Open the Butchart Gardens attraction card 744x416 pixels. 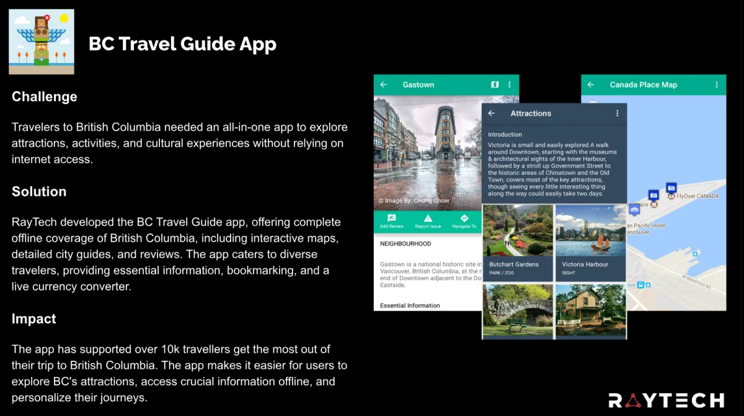tap(518, 242)
